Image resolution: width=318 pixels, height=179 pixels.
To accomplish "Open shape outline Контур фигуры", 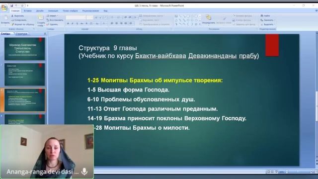I will (x=242, y=20).
